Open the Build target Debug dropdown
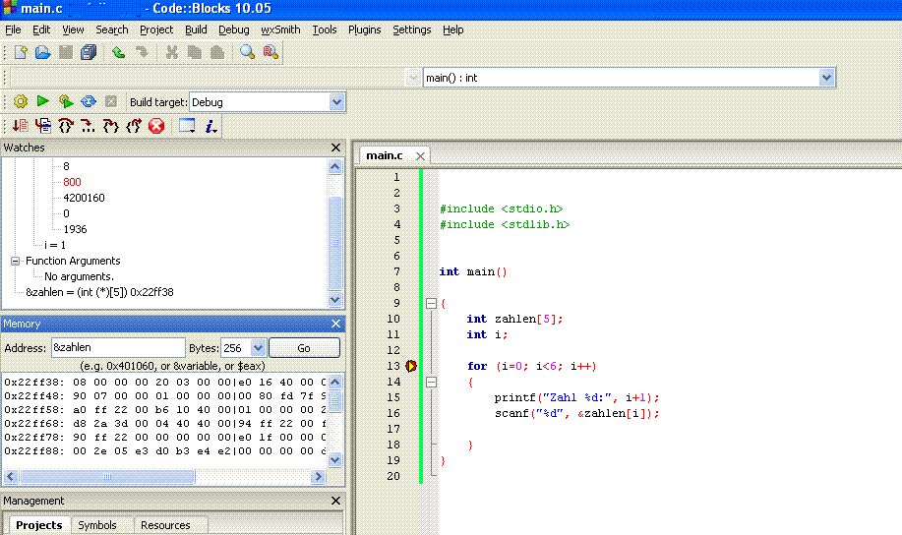 336,102
